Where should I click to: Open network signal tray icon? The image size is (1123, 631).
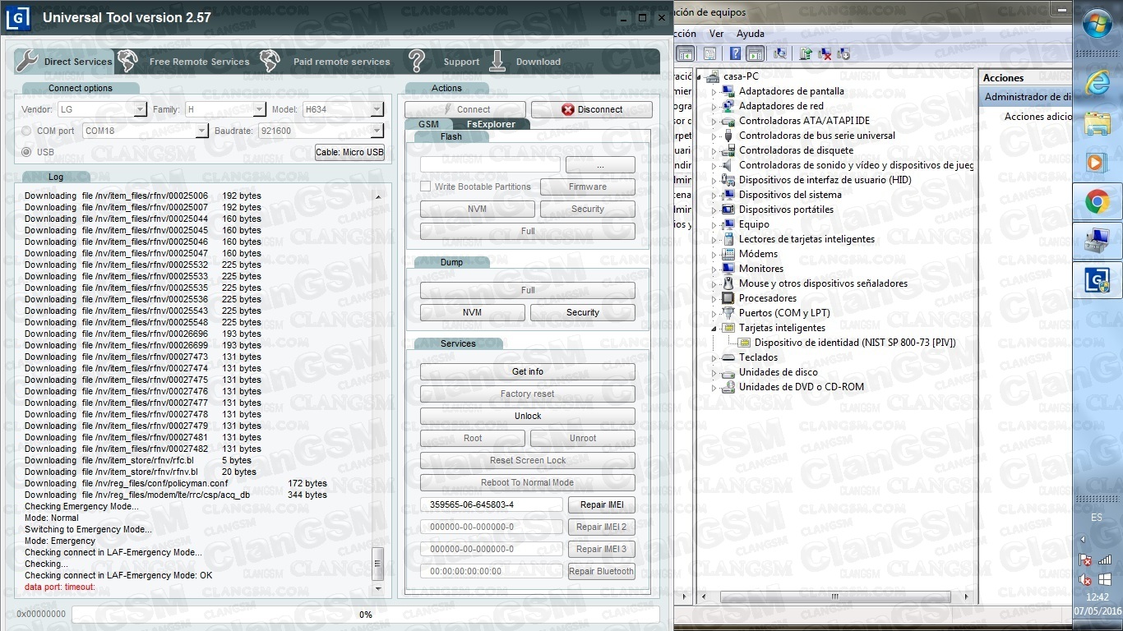pos(1106,560)
